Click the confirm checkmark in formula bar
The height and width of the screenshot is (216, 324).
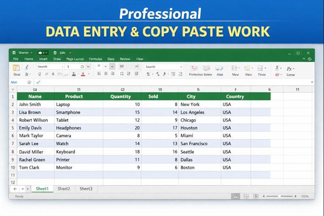(38, 82)
